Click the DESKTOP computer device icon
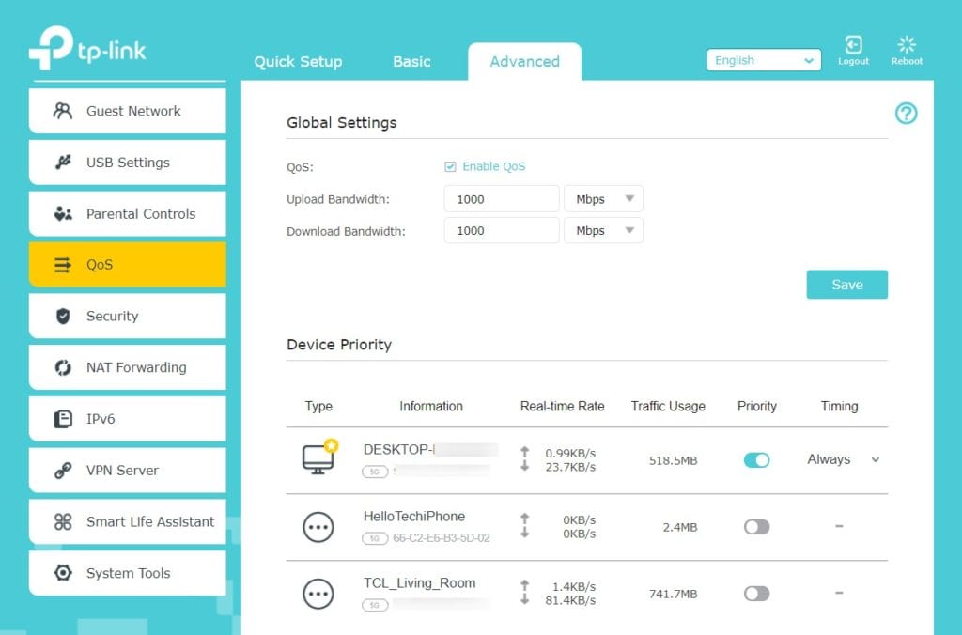Image resolution: width=962 pixels, height=635 pixels. tap(318, 457)
